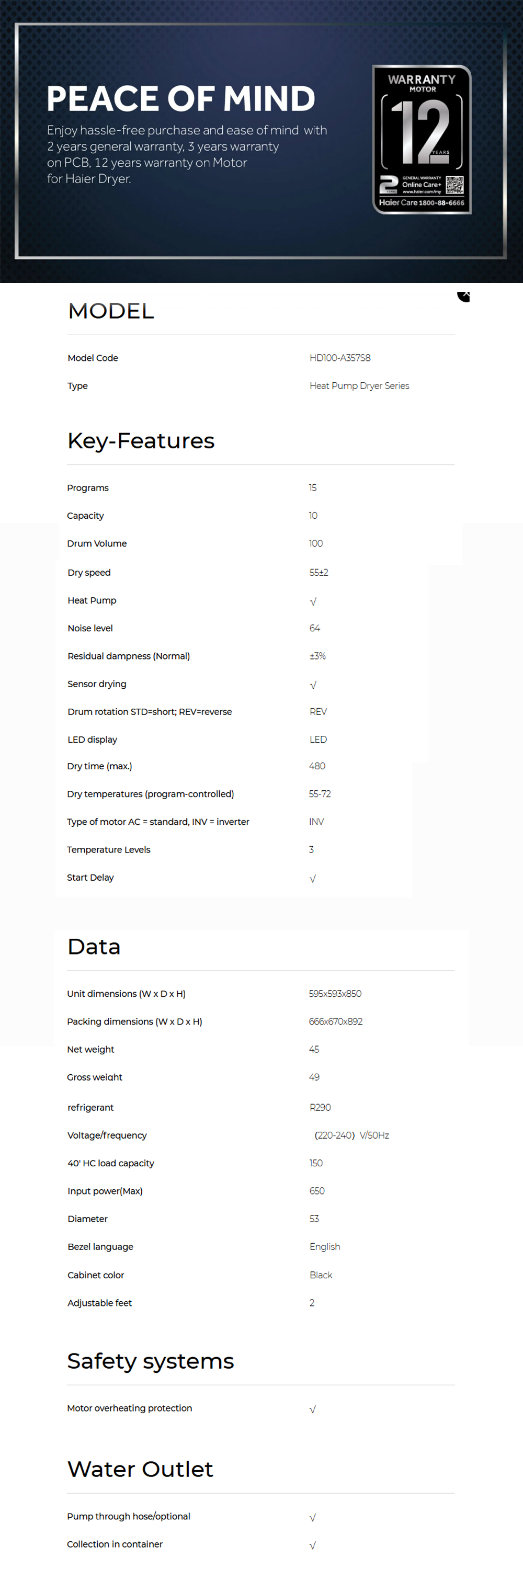Image resolution: width=523 pixels, height=1569 pixels.
Task: Click the www.haier.com/my web address
Action: click(422, 192)
